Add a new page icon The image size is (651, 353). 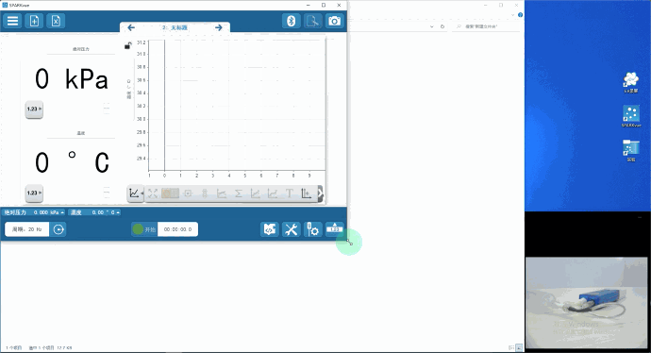(34, 21)
